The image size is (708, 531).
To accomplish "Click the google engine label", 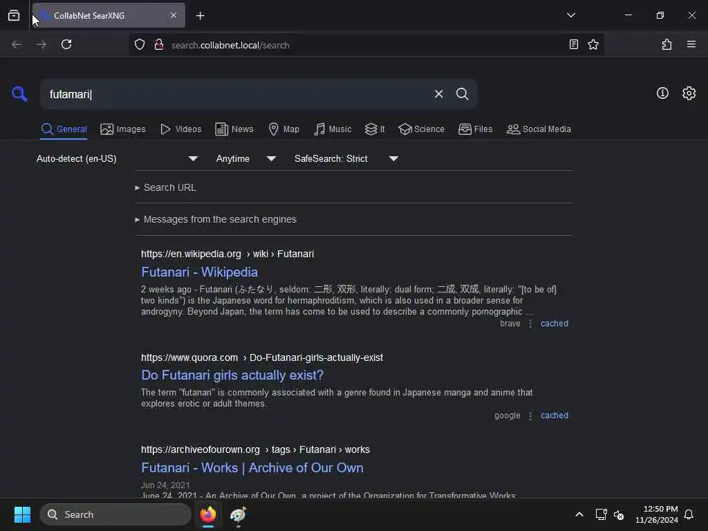I will tap(507, 416).
